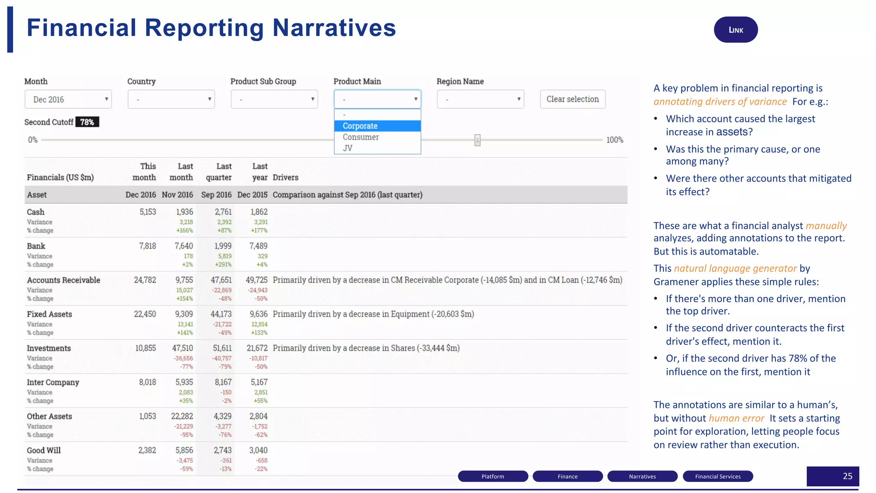
Task: Click the Cash row label
Action: tap(36, 212)
